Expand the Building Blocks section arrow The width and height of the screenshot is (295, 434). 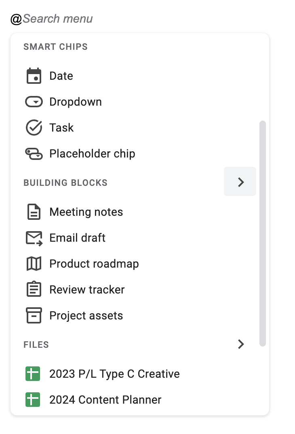(x=240, y=182)
